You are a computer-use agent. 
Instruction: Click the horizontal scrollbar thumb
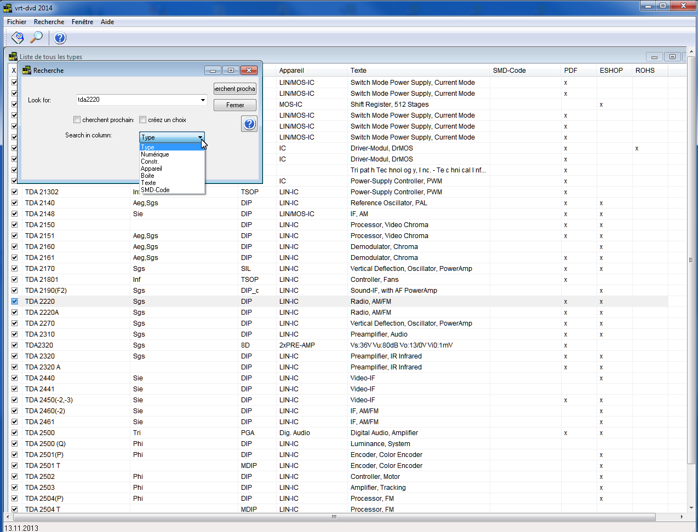pyautogui.click(x=334, y=517)
